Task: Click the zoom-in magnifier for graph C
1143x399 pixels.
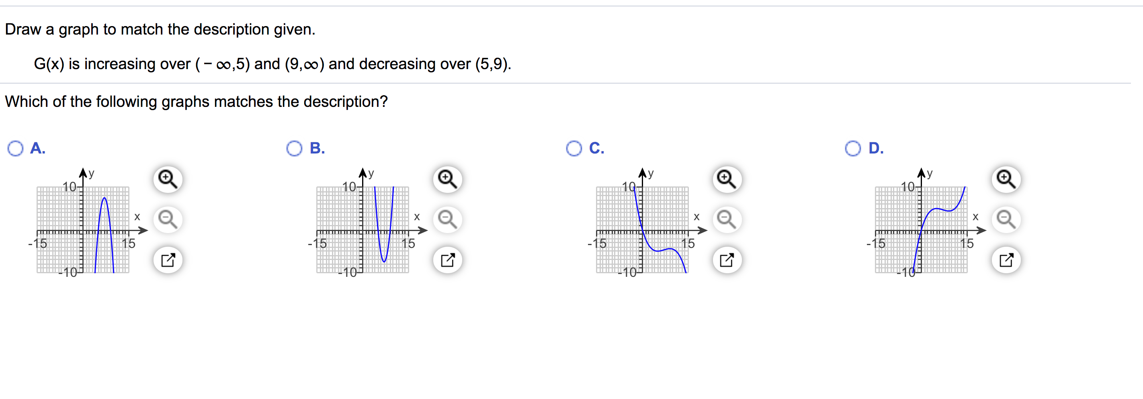Action: click(x=726, y=179)
